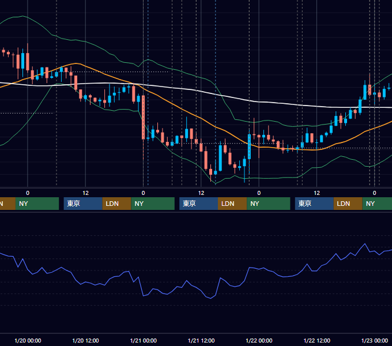392x346 pixels.
Task: Click the hour label '12' above 1/20 12:00
Action: [85, 193]
